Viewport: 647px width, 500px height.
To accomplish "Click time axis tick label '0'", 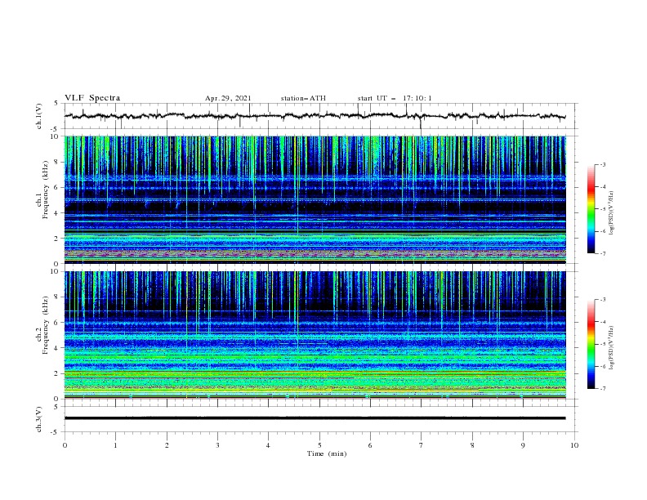I will click(65, 445).
